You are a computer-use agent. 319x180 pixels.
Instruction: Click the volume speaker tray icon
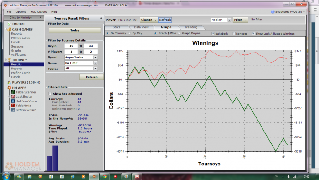pyautogui.click(x=288, y=176)
